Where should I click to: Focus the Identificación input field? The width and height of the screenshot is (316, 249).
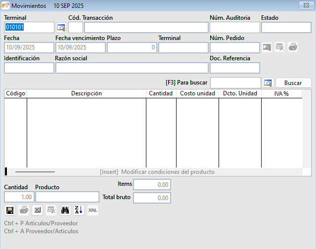(29, 68)
